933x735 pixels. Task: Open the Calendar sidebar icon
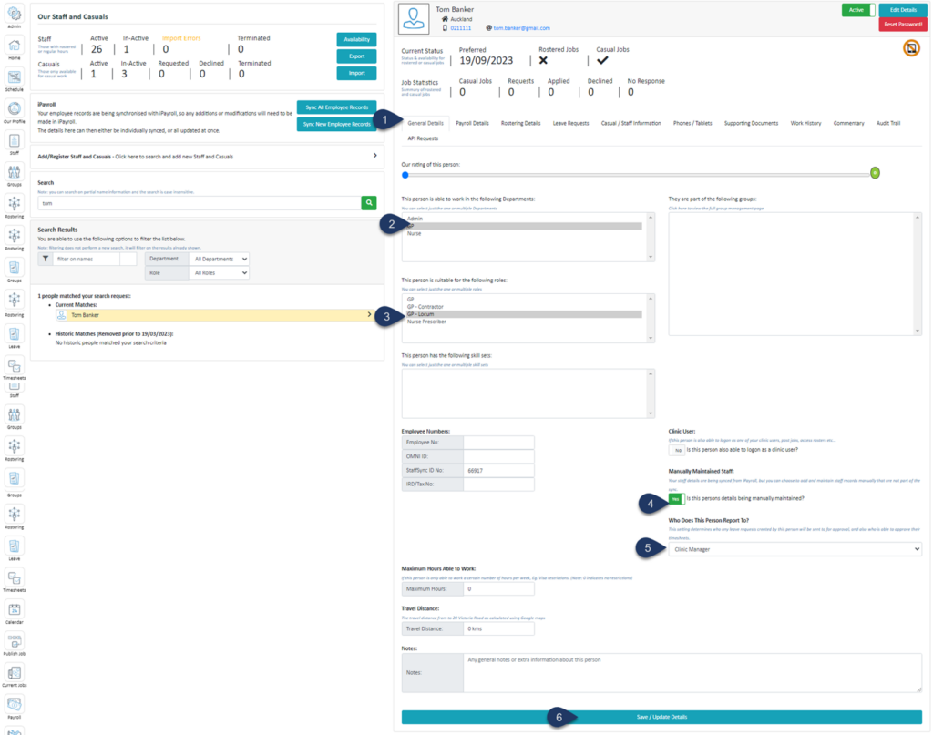tap(15, 609)
